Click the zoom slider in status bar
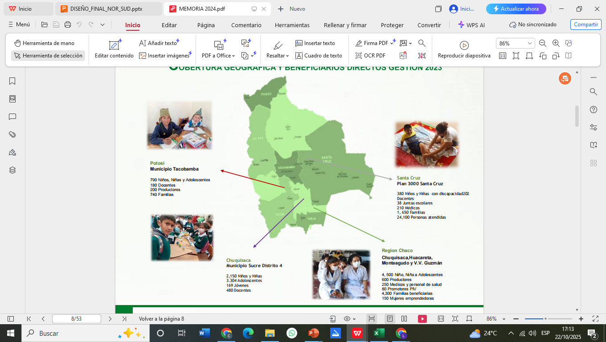 click(548, 319)
